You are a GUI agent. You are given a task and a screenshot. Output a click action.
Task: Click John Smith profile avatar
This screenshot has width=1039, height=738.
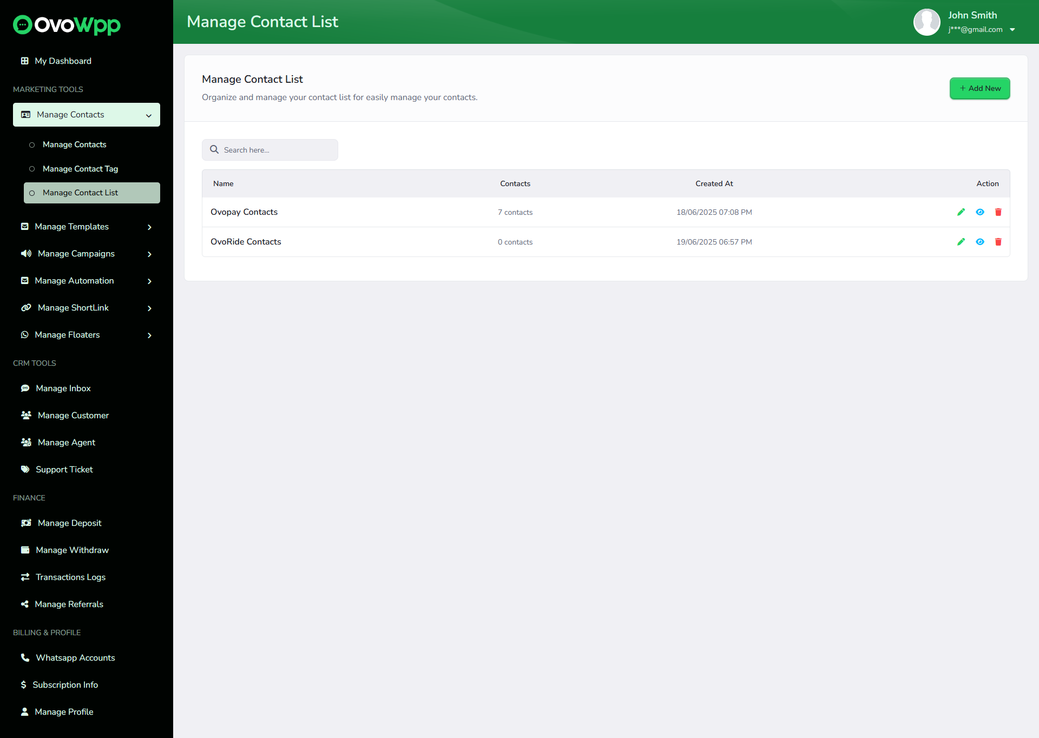[926, 22]
